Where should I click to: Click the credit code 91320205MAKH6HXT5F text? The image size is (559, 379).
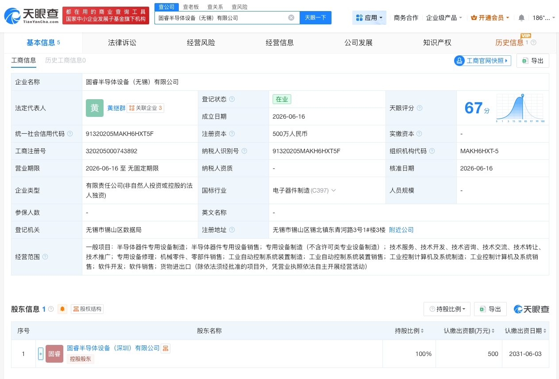pos(120,134)
